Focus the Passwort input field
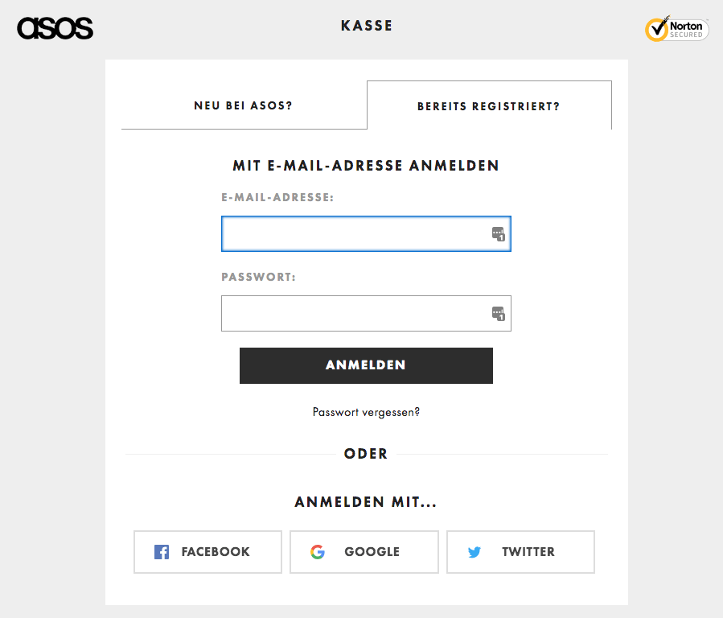 click(366, 314)
